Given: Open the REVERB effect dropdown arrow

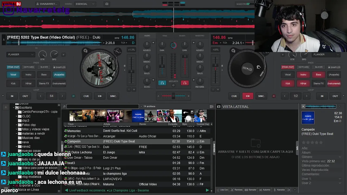Looking at the screenshot, I should [194, 80].
